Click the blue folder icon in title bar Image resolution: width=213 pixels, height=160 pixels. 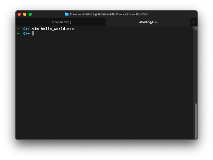(67, 14)
